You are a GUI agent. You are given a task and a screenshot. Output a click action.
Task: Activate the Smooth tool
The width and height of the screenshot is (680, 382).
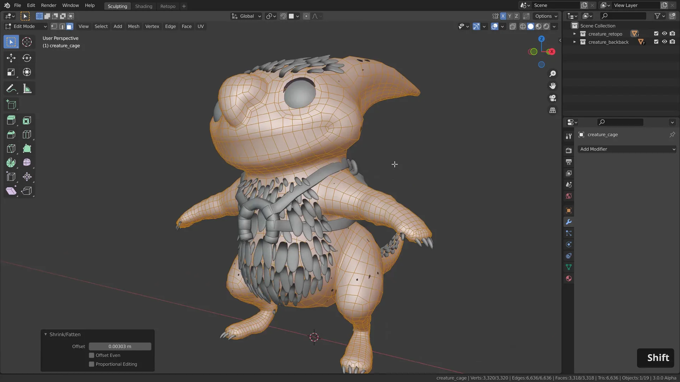27,163
